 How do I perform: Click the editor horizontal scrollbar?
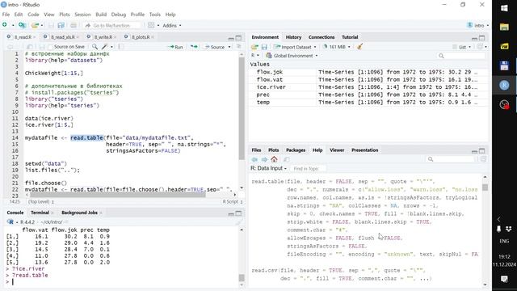click(x=119, y=195)
